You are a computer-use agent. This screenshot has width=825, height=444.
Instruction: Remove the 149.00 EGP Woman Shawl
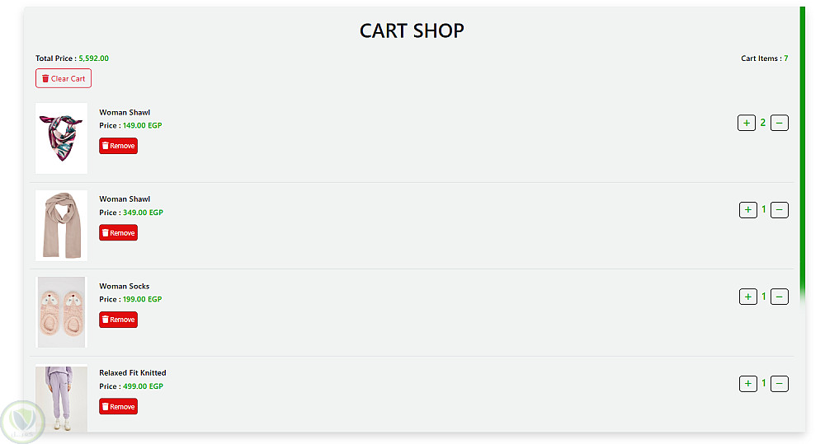coord(118,146)
